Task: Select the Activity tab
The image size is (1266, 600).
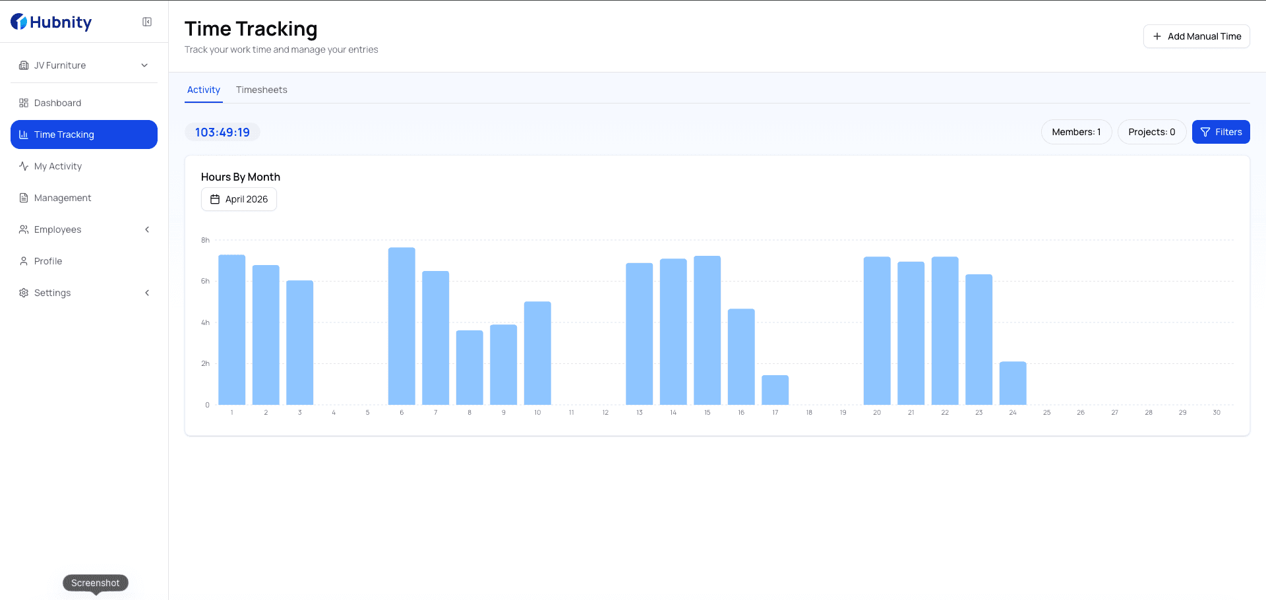Action: coord(203,90)
